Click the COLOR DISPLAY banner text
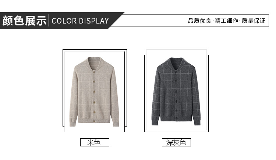Image resolution: width=276 pixels, height=160 pixels. pos(80,21)
